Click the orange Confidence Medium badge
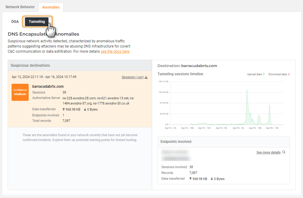This screenshot has width=303, height=198. [x=20, y=92]
